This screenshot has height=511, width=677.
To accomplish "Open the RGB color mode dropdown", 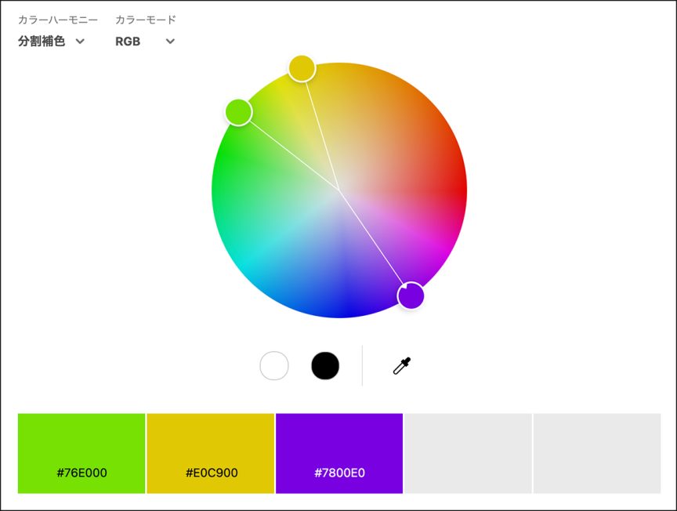I will click(x=129, y=42).
